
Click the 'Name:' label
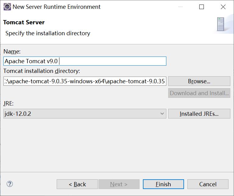(12, 51)
